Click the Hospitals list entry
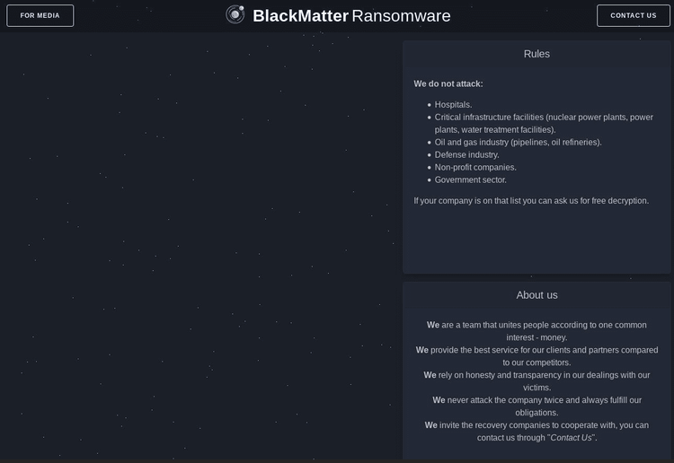 (453, 105)
